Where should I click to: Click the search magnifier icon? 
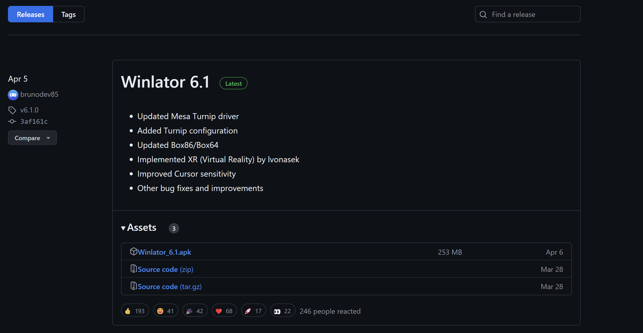coord(483,15)
